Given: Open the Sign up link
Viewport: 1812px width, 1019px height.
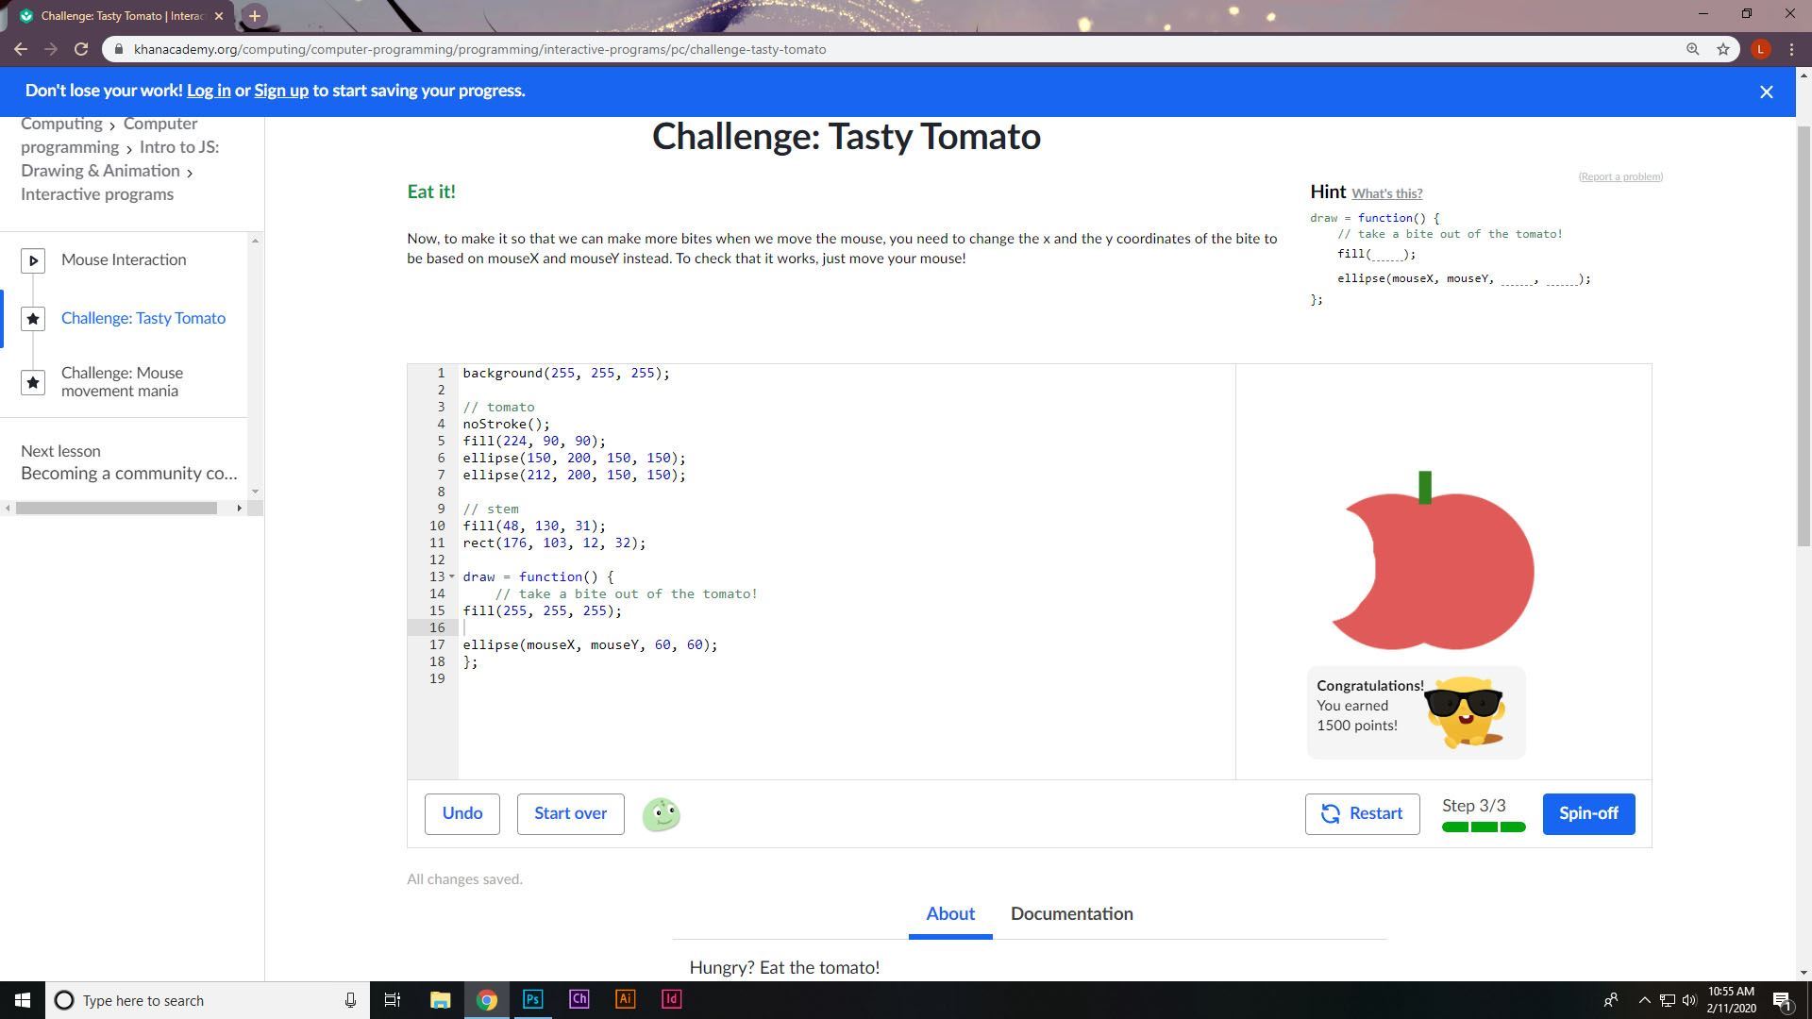Looking at the screenshot, I should pos(280,91).
